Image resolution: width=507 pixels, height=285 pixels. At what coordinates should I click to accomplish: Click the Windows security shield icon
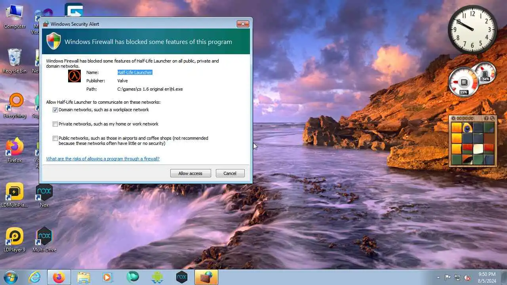coord(54,41)
